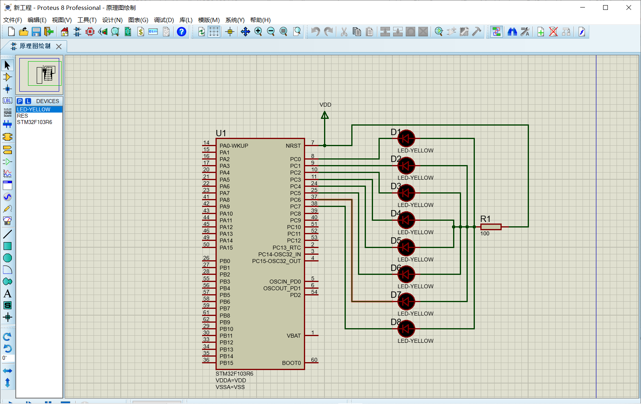Open a project with the folder icon
This screenshot has width=641, height=404.
tap(24, 32)
